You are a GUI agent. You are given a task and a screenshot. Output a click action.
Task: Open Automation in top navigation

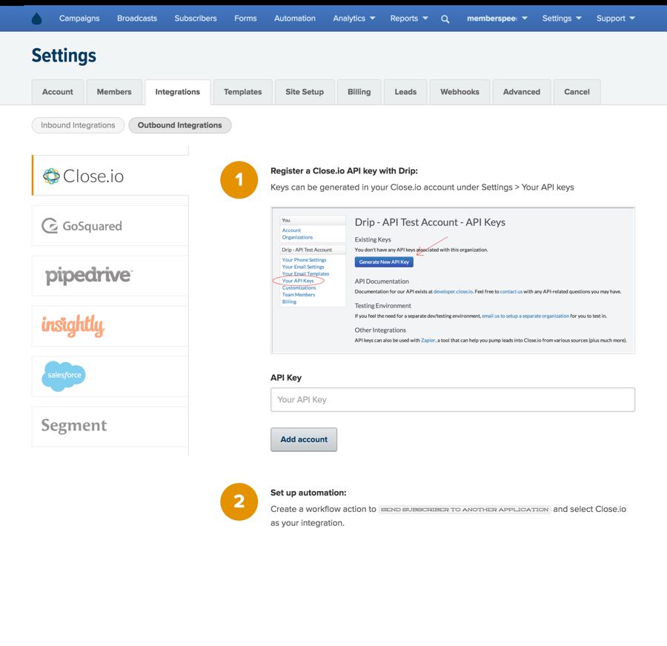click(295, 19)
